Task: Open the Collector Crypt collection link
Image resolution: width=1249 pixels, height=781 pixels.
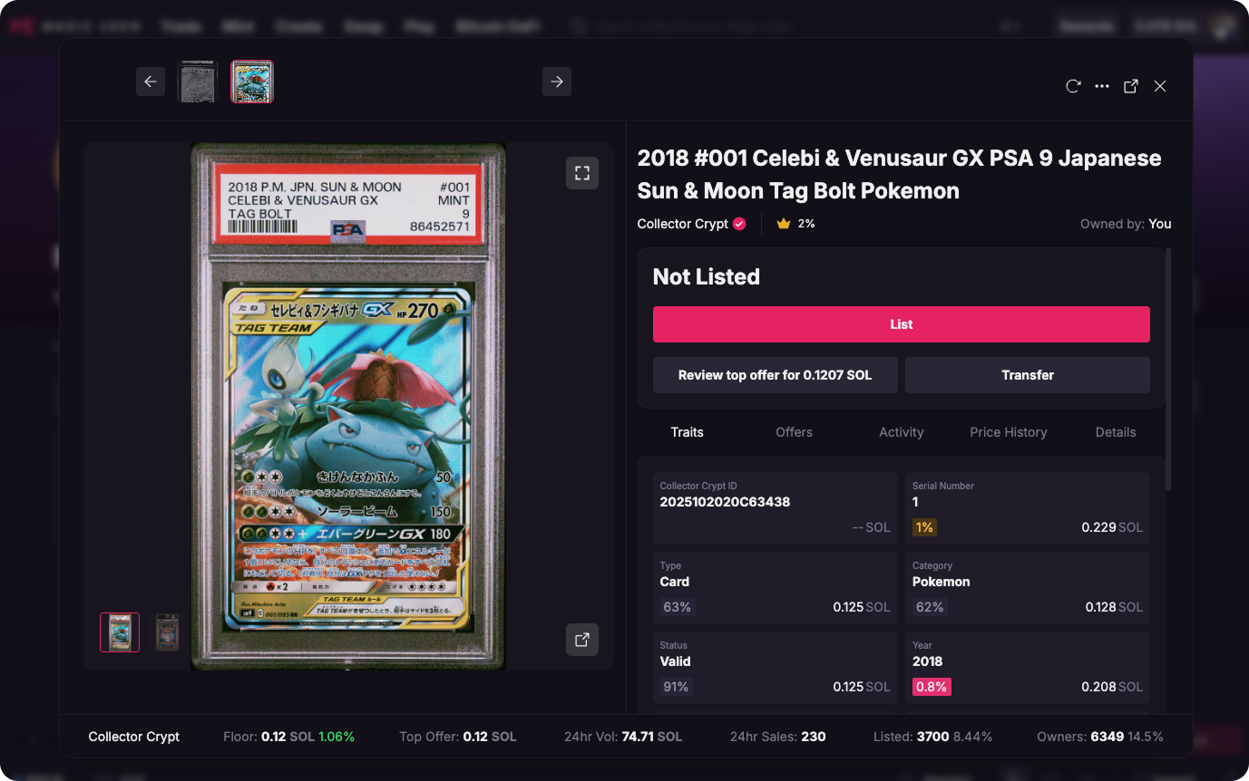Action: point(683,224)
